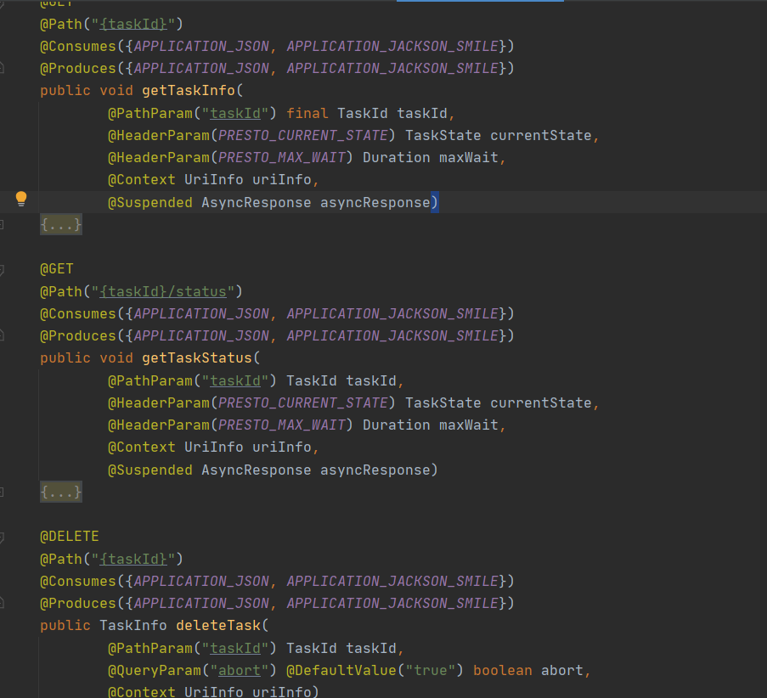Click APPLICATION_JACKSON_SMILE in @Consumes above deleteTask
Screen dimensions: 767x698
coord(392,581)
